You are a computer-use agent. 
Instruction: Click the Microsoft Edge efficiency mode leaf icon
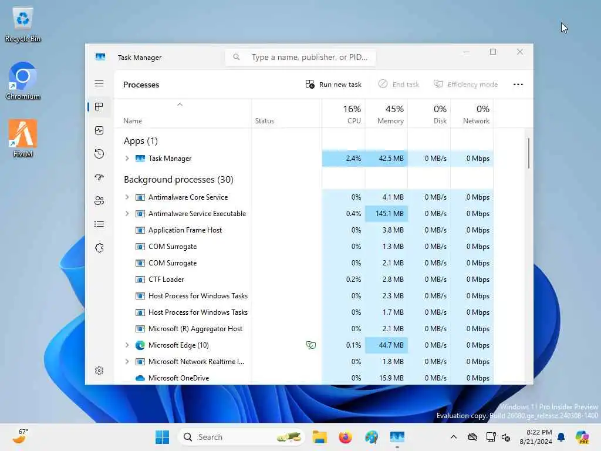[x=311, y=345]
